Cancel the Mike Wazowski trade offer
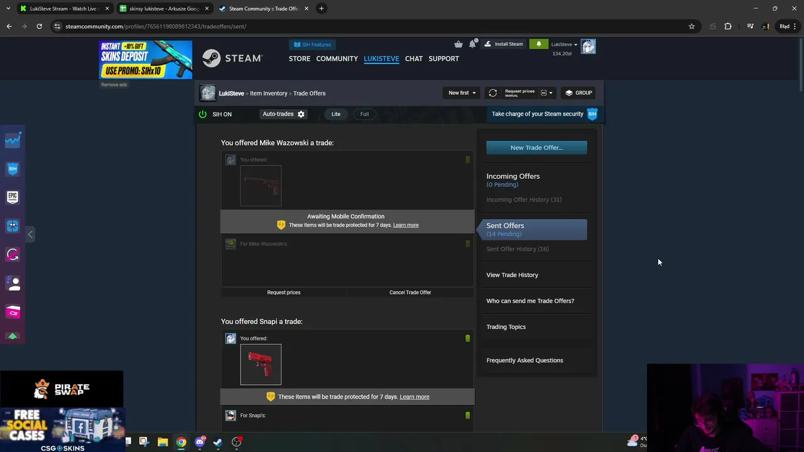 point(410,293)
